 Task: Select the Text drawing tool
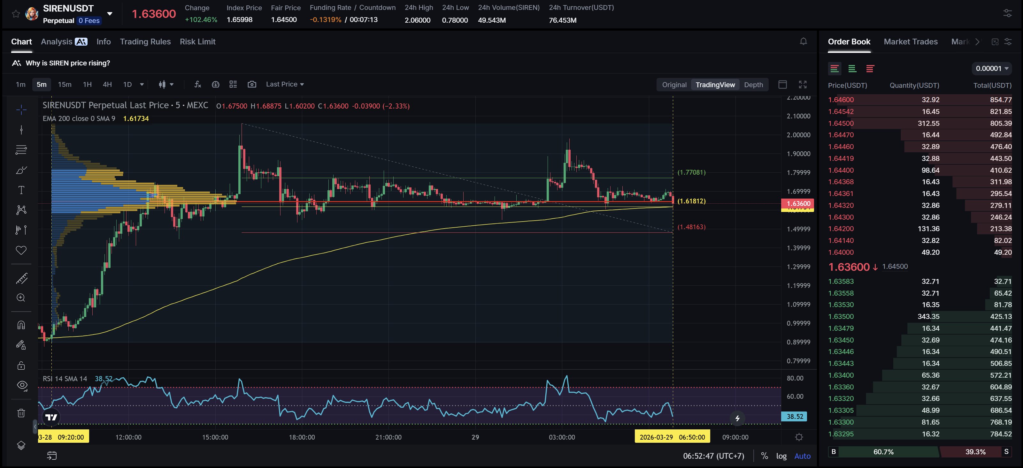21,190
